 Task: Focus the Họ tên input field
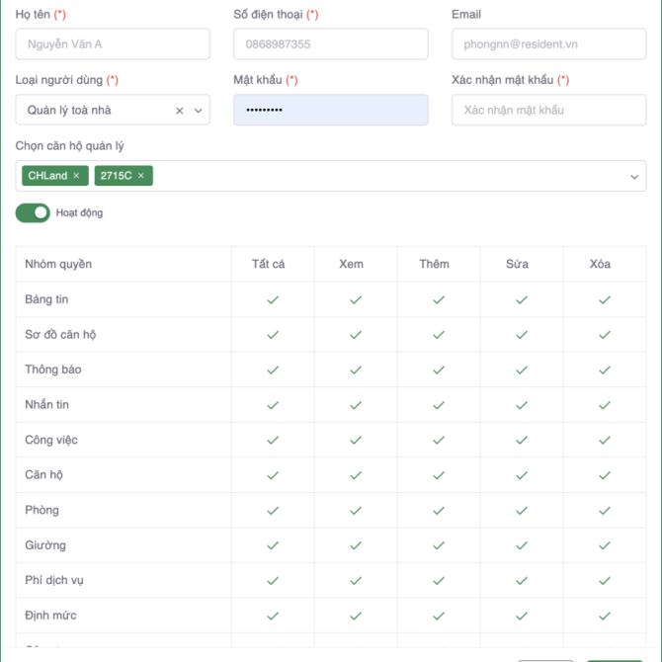click(113, 44)
